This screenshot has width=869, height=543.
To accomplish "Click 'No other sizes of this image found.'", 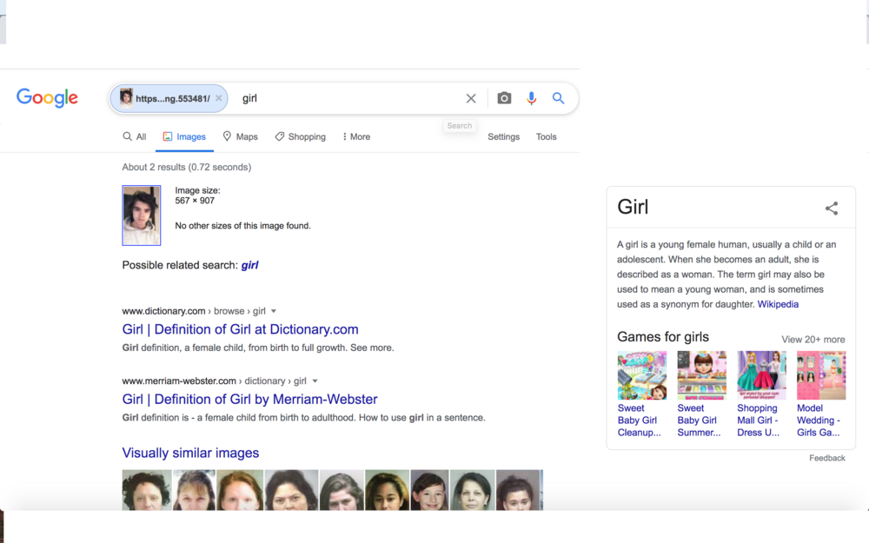I will pos(242,226).
